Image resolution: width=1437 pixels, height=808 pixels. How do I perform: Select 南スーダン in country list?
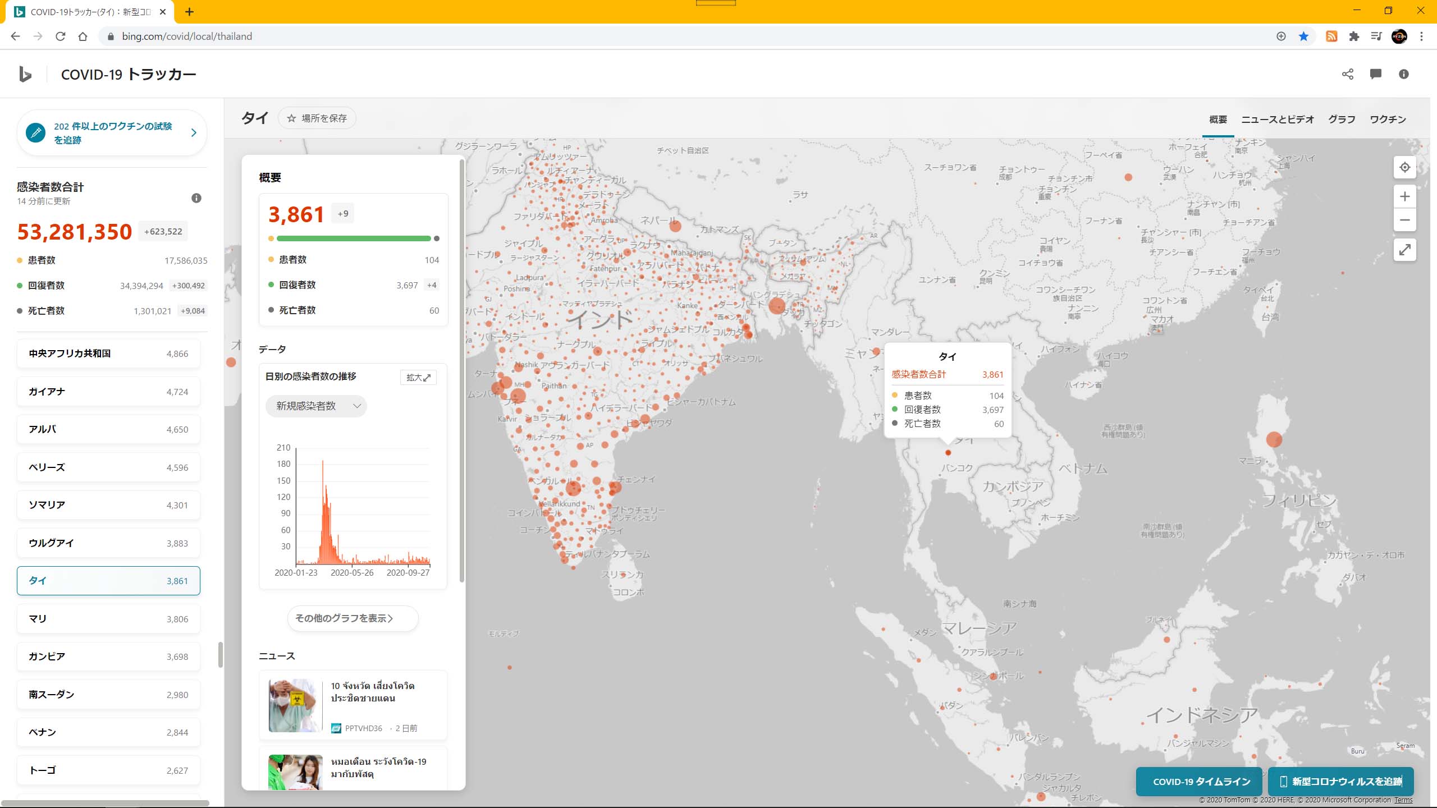pyautogui.click(x=108, y=695)
